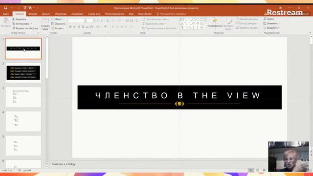Click the Copy (Копировать) button
Screen dimensions: 313x176
point(21,24)
